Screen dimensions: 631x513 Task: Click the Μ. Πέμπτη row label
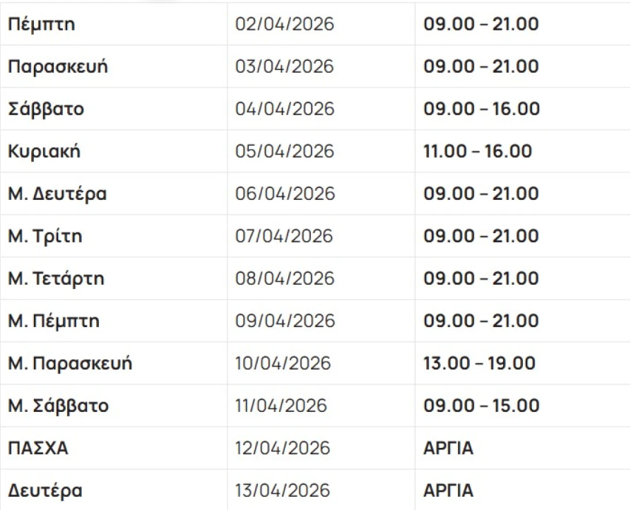(x=54, y=322)
